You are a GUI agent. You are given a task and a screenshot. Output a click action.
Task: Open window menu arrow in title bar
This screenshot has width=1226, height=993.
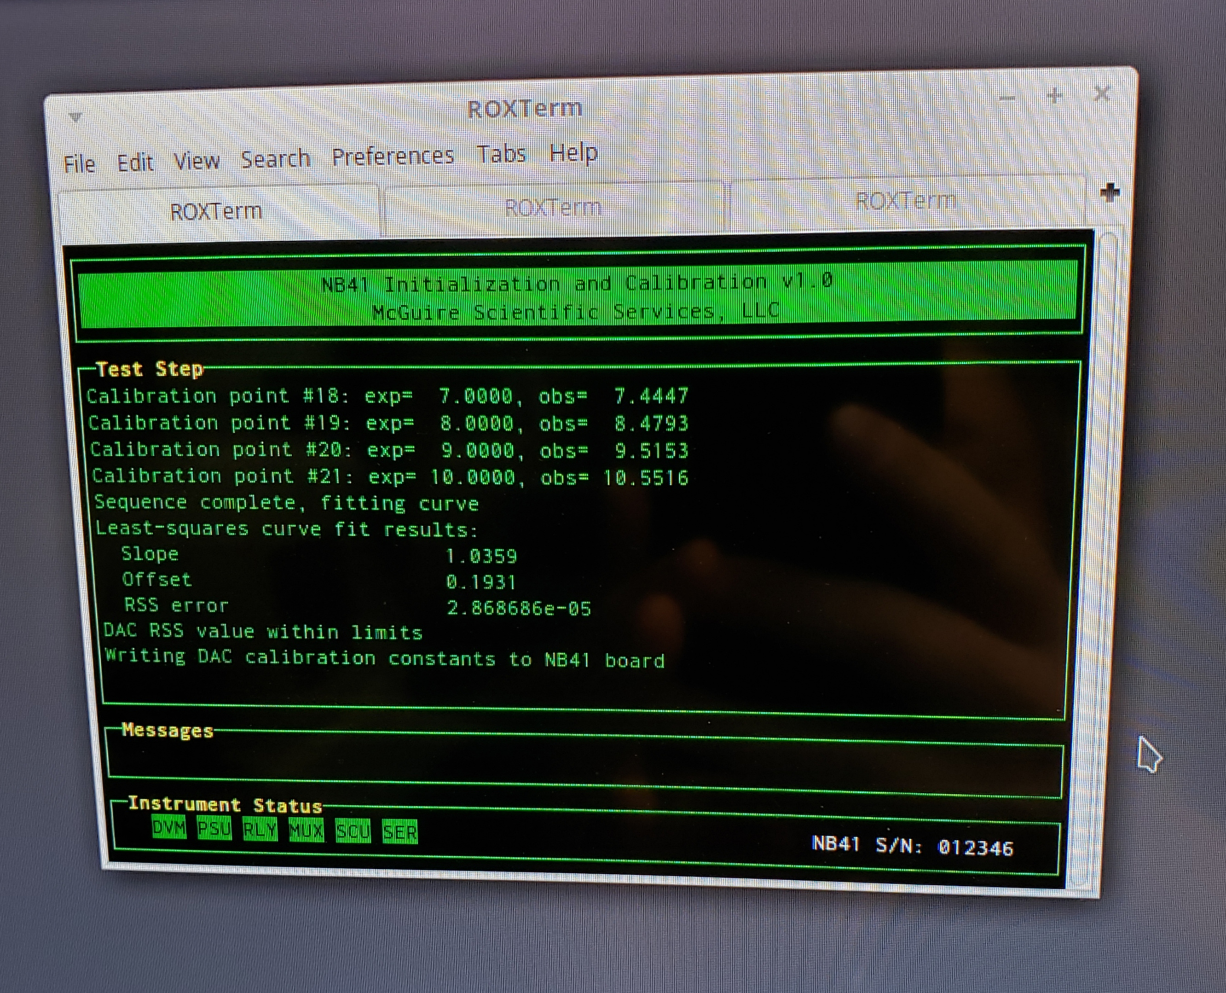(75, 117)
